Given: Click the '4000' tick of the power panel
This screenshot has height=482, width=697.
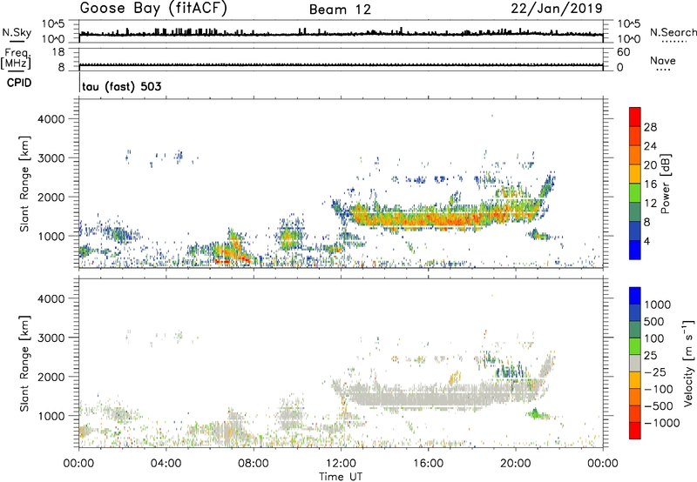Looking at the screenshot, I should [x=51, y=119].
